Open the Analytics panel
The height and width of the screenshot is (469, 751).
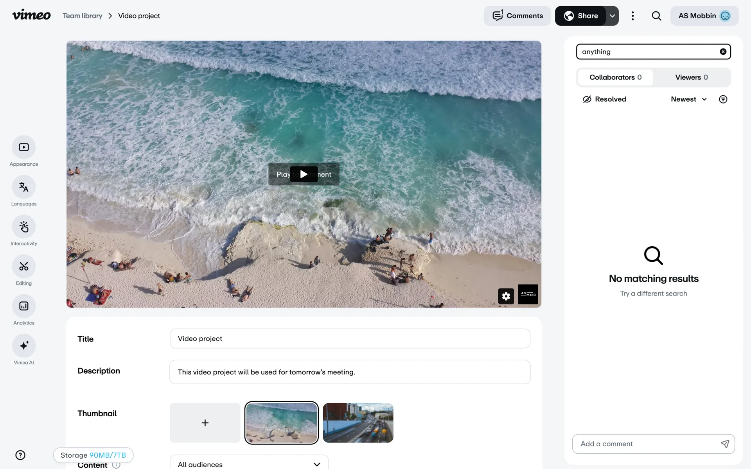click(24, 306)
